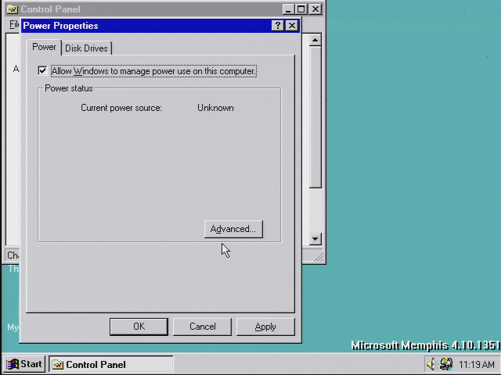
Task: Open the Start menu
Action: (x=24, y=364)
